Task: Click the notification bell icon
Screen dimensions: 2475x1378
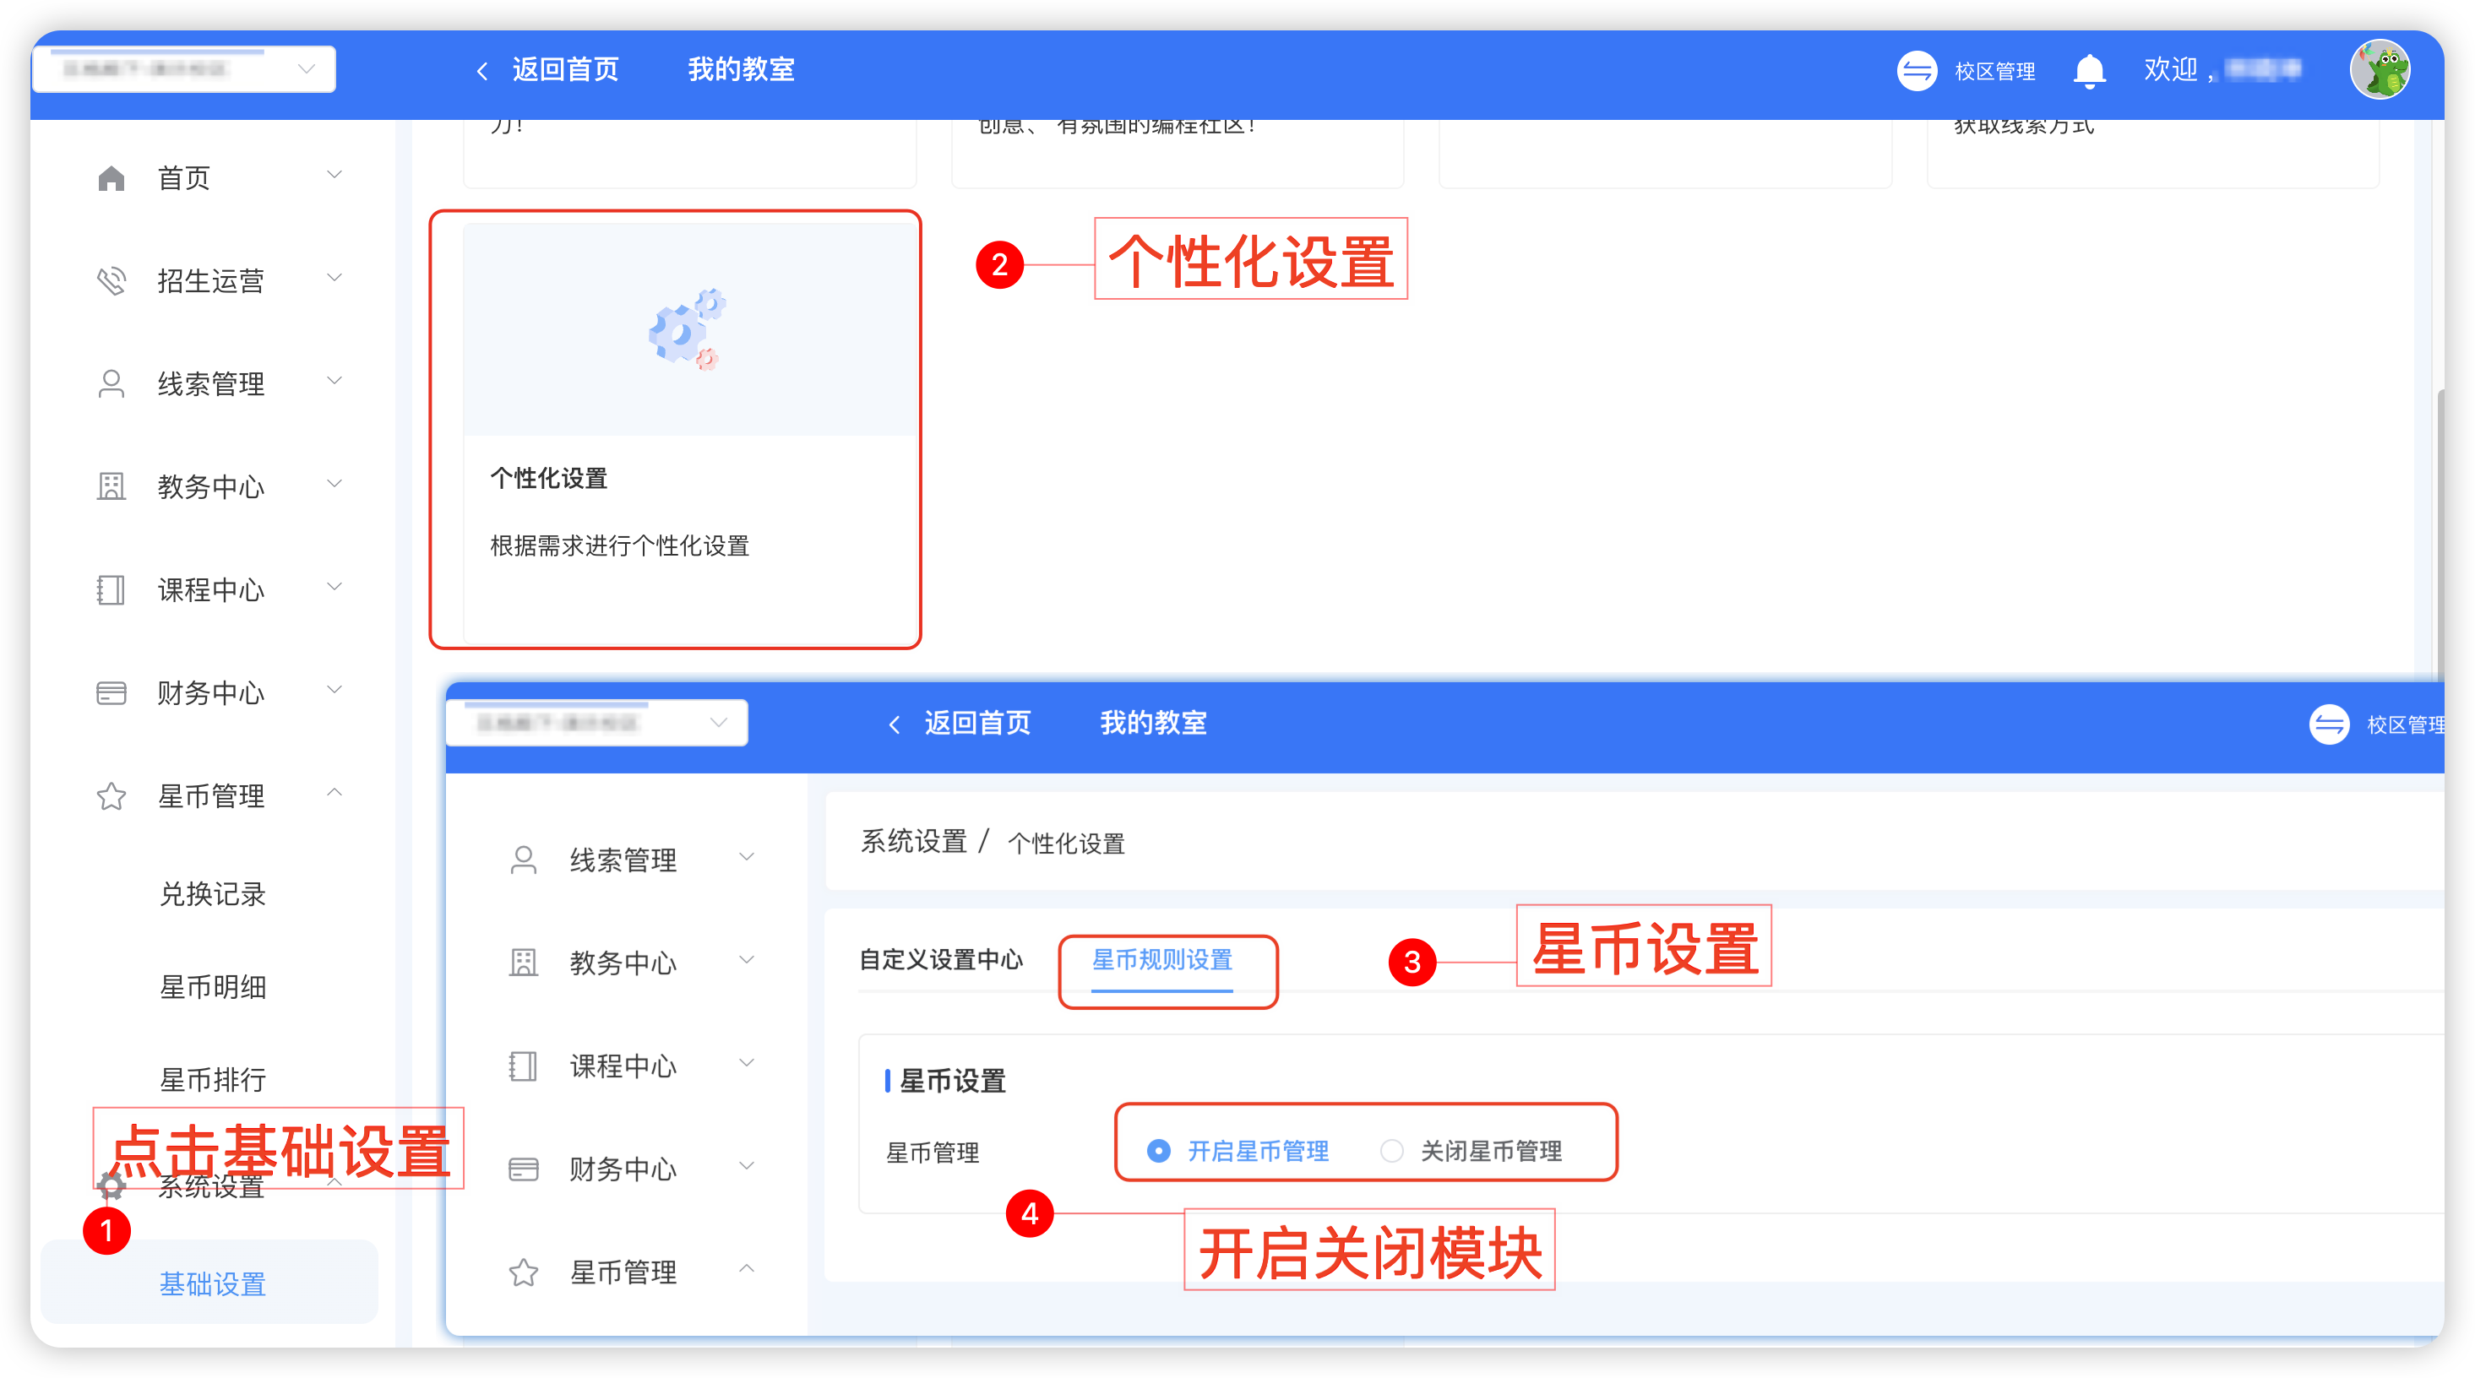Action: (2089, 71)
